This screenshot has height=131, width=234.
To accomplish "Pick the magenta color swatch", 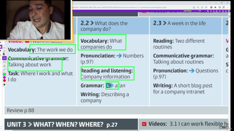I will point(4,78).
